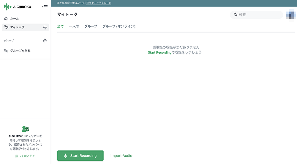Click the Start Recording button

pyautogui.click(x=80, y=156)
